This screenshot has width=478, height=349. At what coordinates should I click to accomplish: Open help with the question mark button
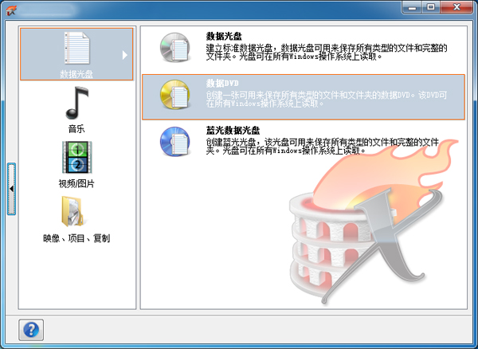(x=31, y=330)
